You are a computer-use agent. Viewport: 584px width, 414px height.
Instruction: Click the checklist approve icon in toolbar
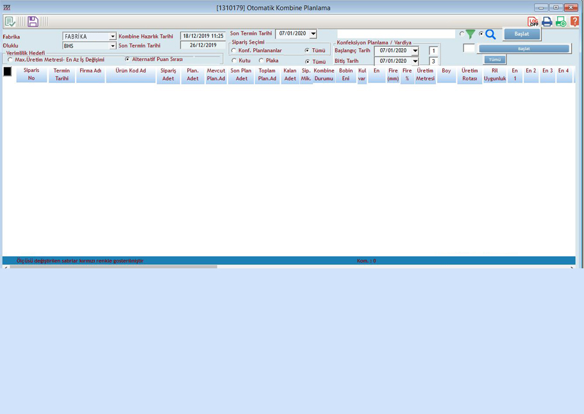[10, 22]
